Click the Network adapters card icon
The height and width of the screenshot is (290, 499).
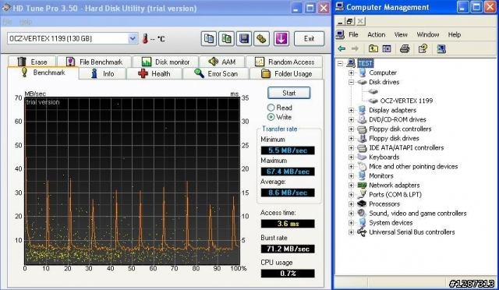pyautogui.click(x=362, y=185)
